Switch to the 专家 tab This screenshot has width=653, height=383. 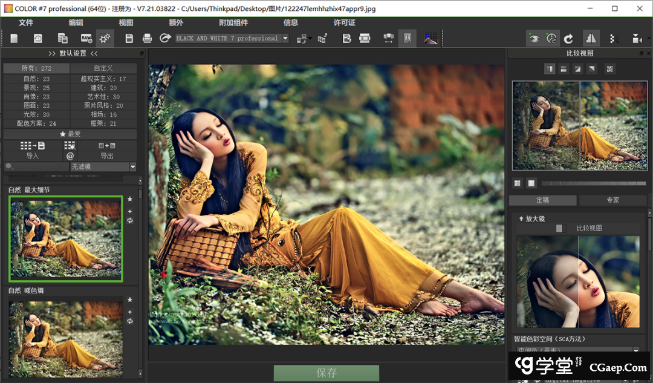click(x=612, y=200)
